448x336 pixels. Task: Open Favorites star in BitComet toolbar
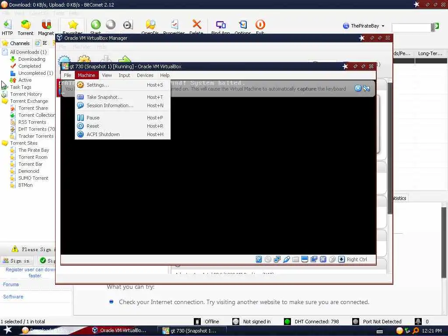pyautogui.click(x=73, y=25)
